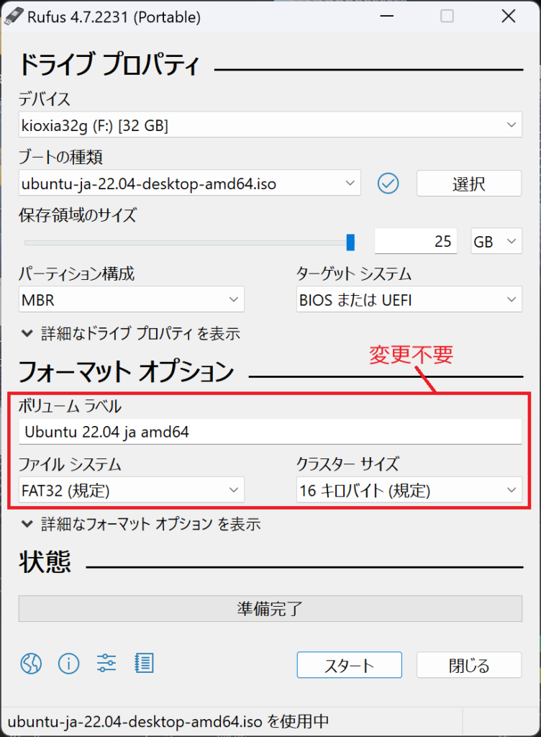
Task: Open the device dropdown kioxia32g
Action: click(270, 125)
